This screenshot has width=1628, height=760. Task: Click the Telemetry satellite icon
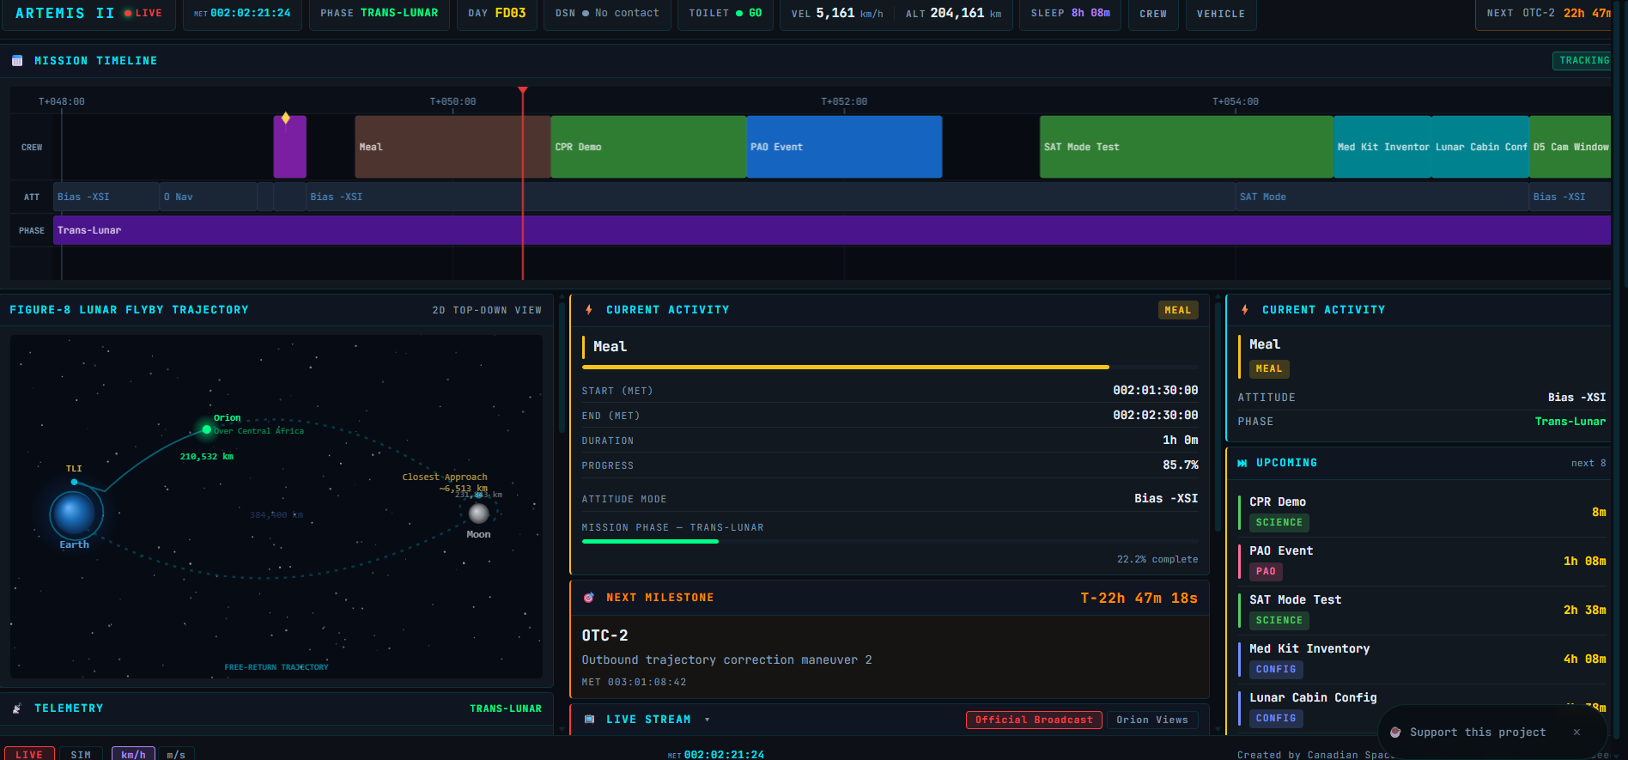click(17, 708)
